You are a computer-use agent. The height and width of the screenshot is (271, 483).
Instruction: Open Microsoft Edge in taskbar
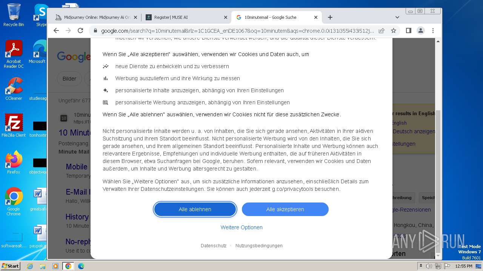[x=81, y=266]
